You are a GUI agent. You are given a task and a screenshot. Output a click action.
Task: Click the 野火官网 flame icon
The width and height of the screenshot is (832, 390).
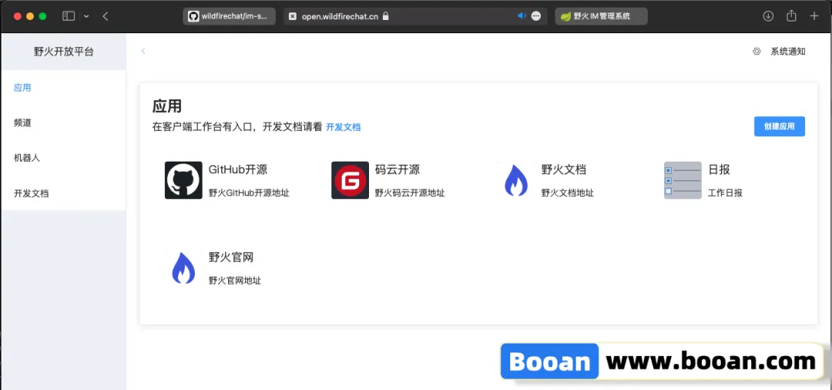pyautogui.click(x=183, y=268)
